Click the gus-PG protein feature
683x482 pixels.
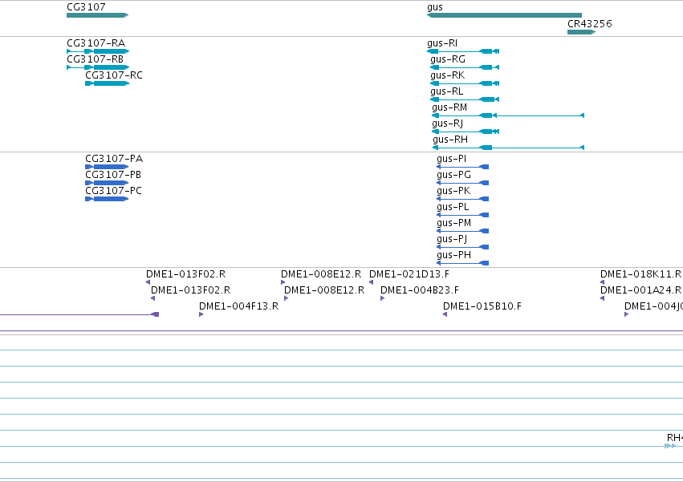(462, 183)
